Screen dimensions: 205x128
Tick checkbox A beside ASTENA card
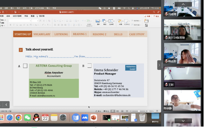(x=25, y=66)
